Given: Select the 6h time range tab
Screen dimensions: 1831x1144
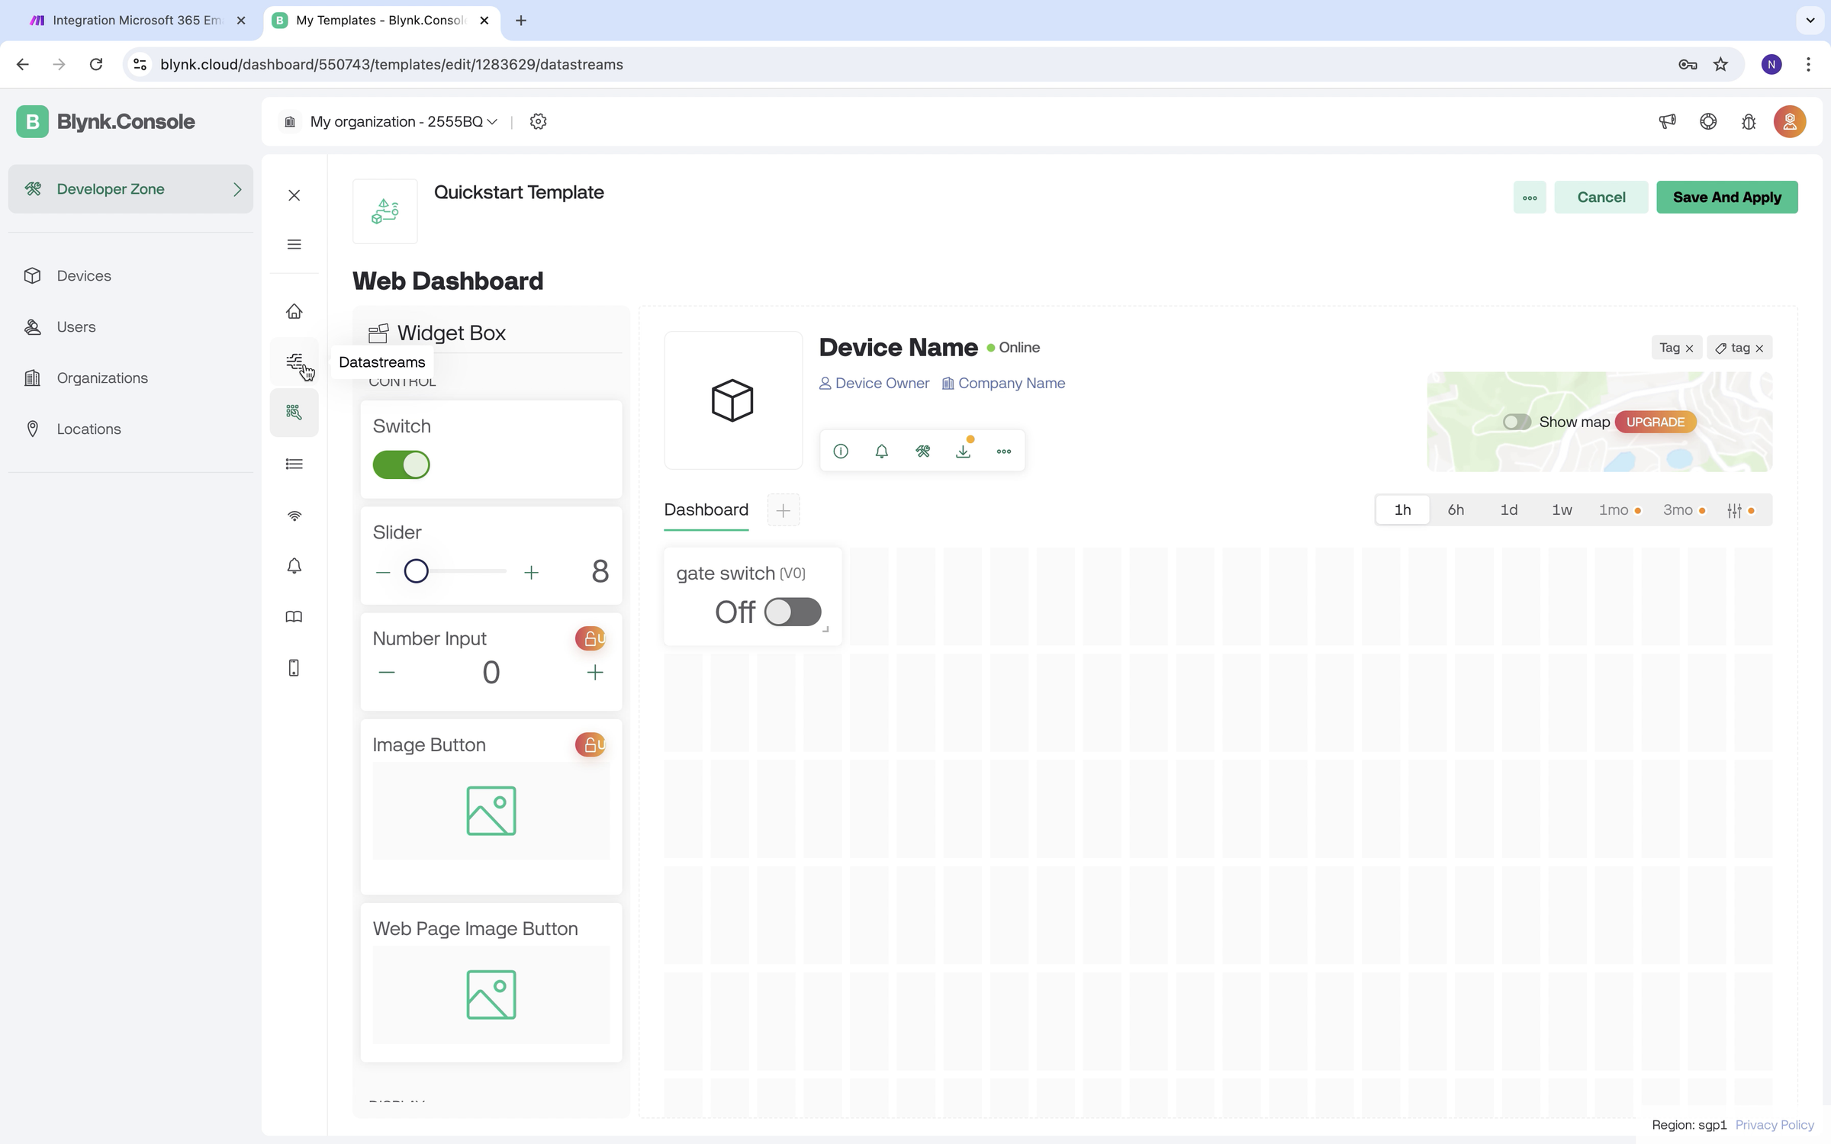Looking at the screenshot, I should pyautogui.click(x=1456, y=509).
